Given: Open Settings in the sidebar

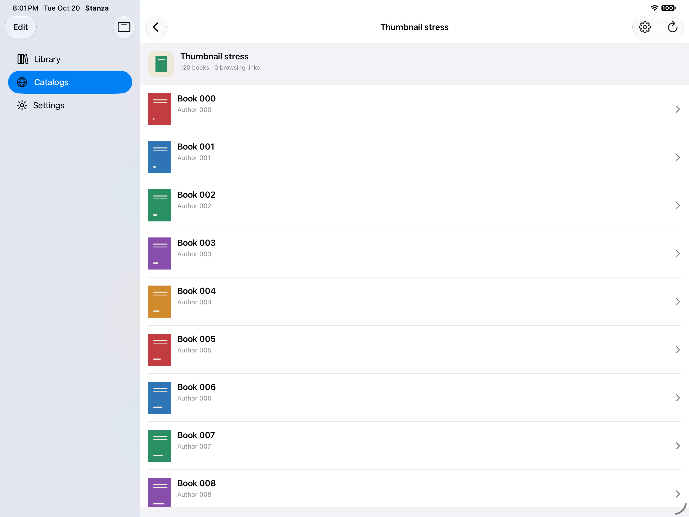Looking at the screenshot, I should 70,105.
